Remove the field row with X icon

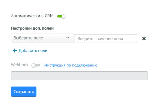click(x=144, y=39)
